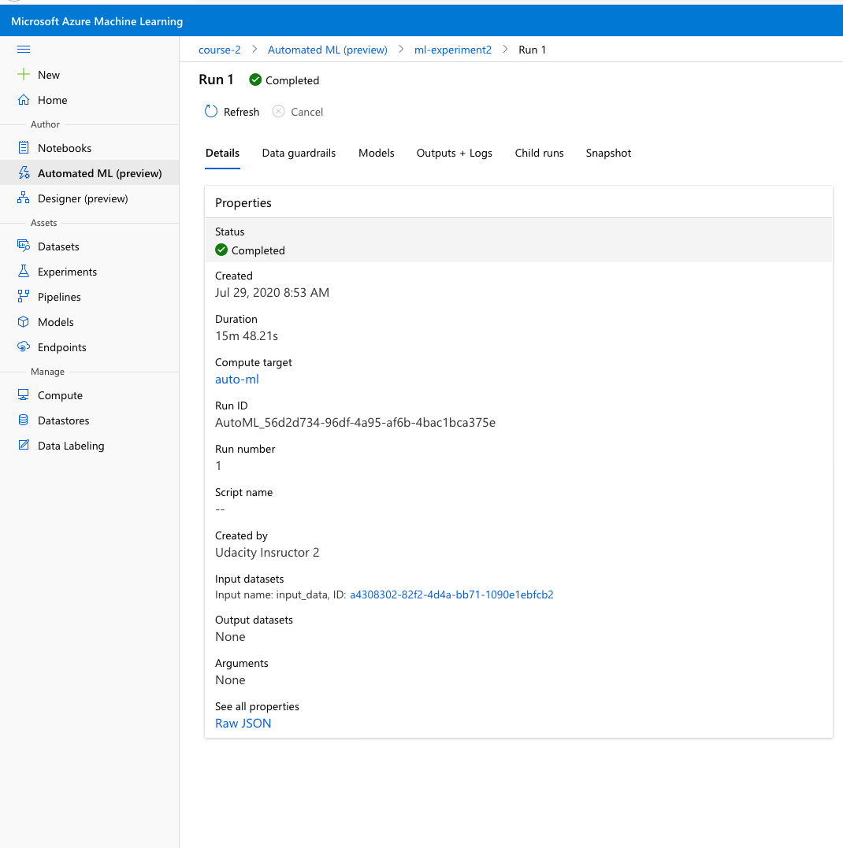843x848 pixels.
Task: Open Datastores in the Manage section
Action: [x=63, y=420]
